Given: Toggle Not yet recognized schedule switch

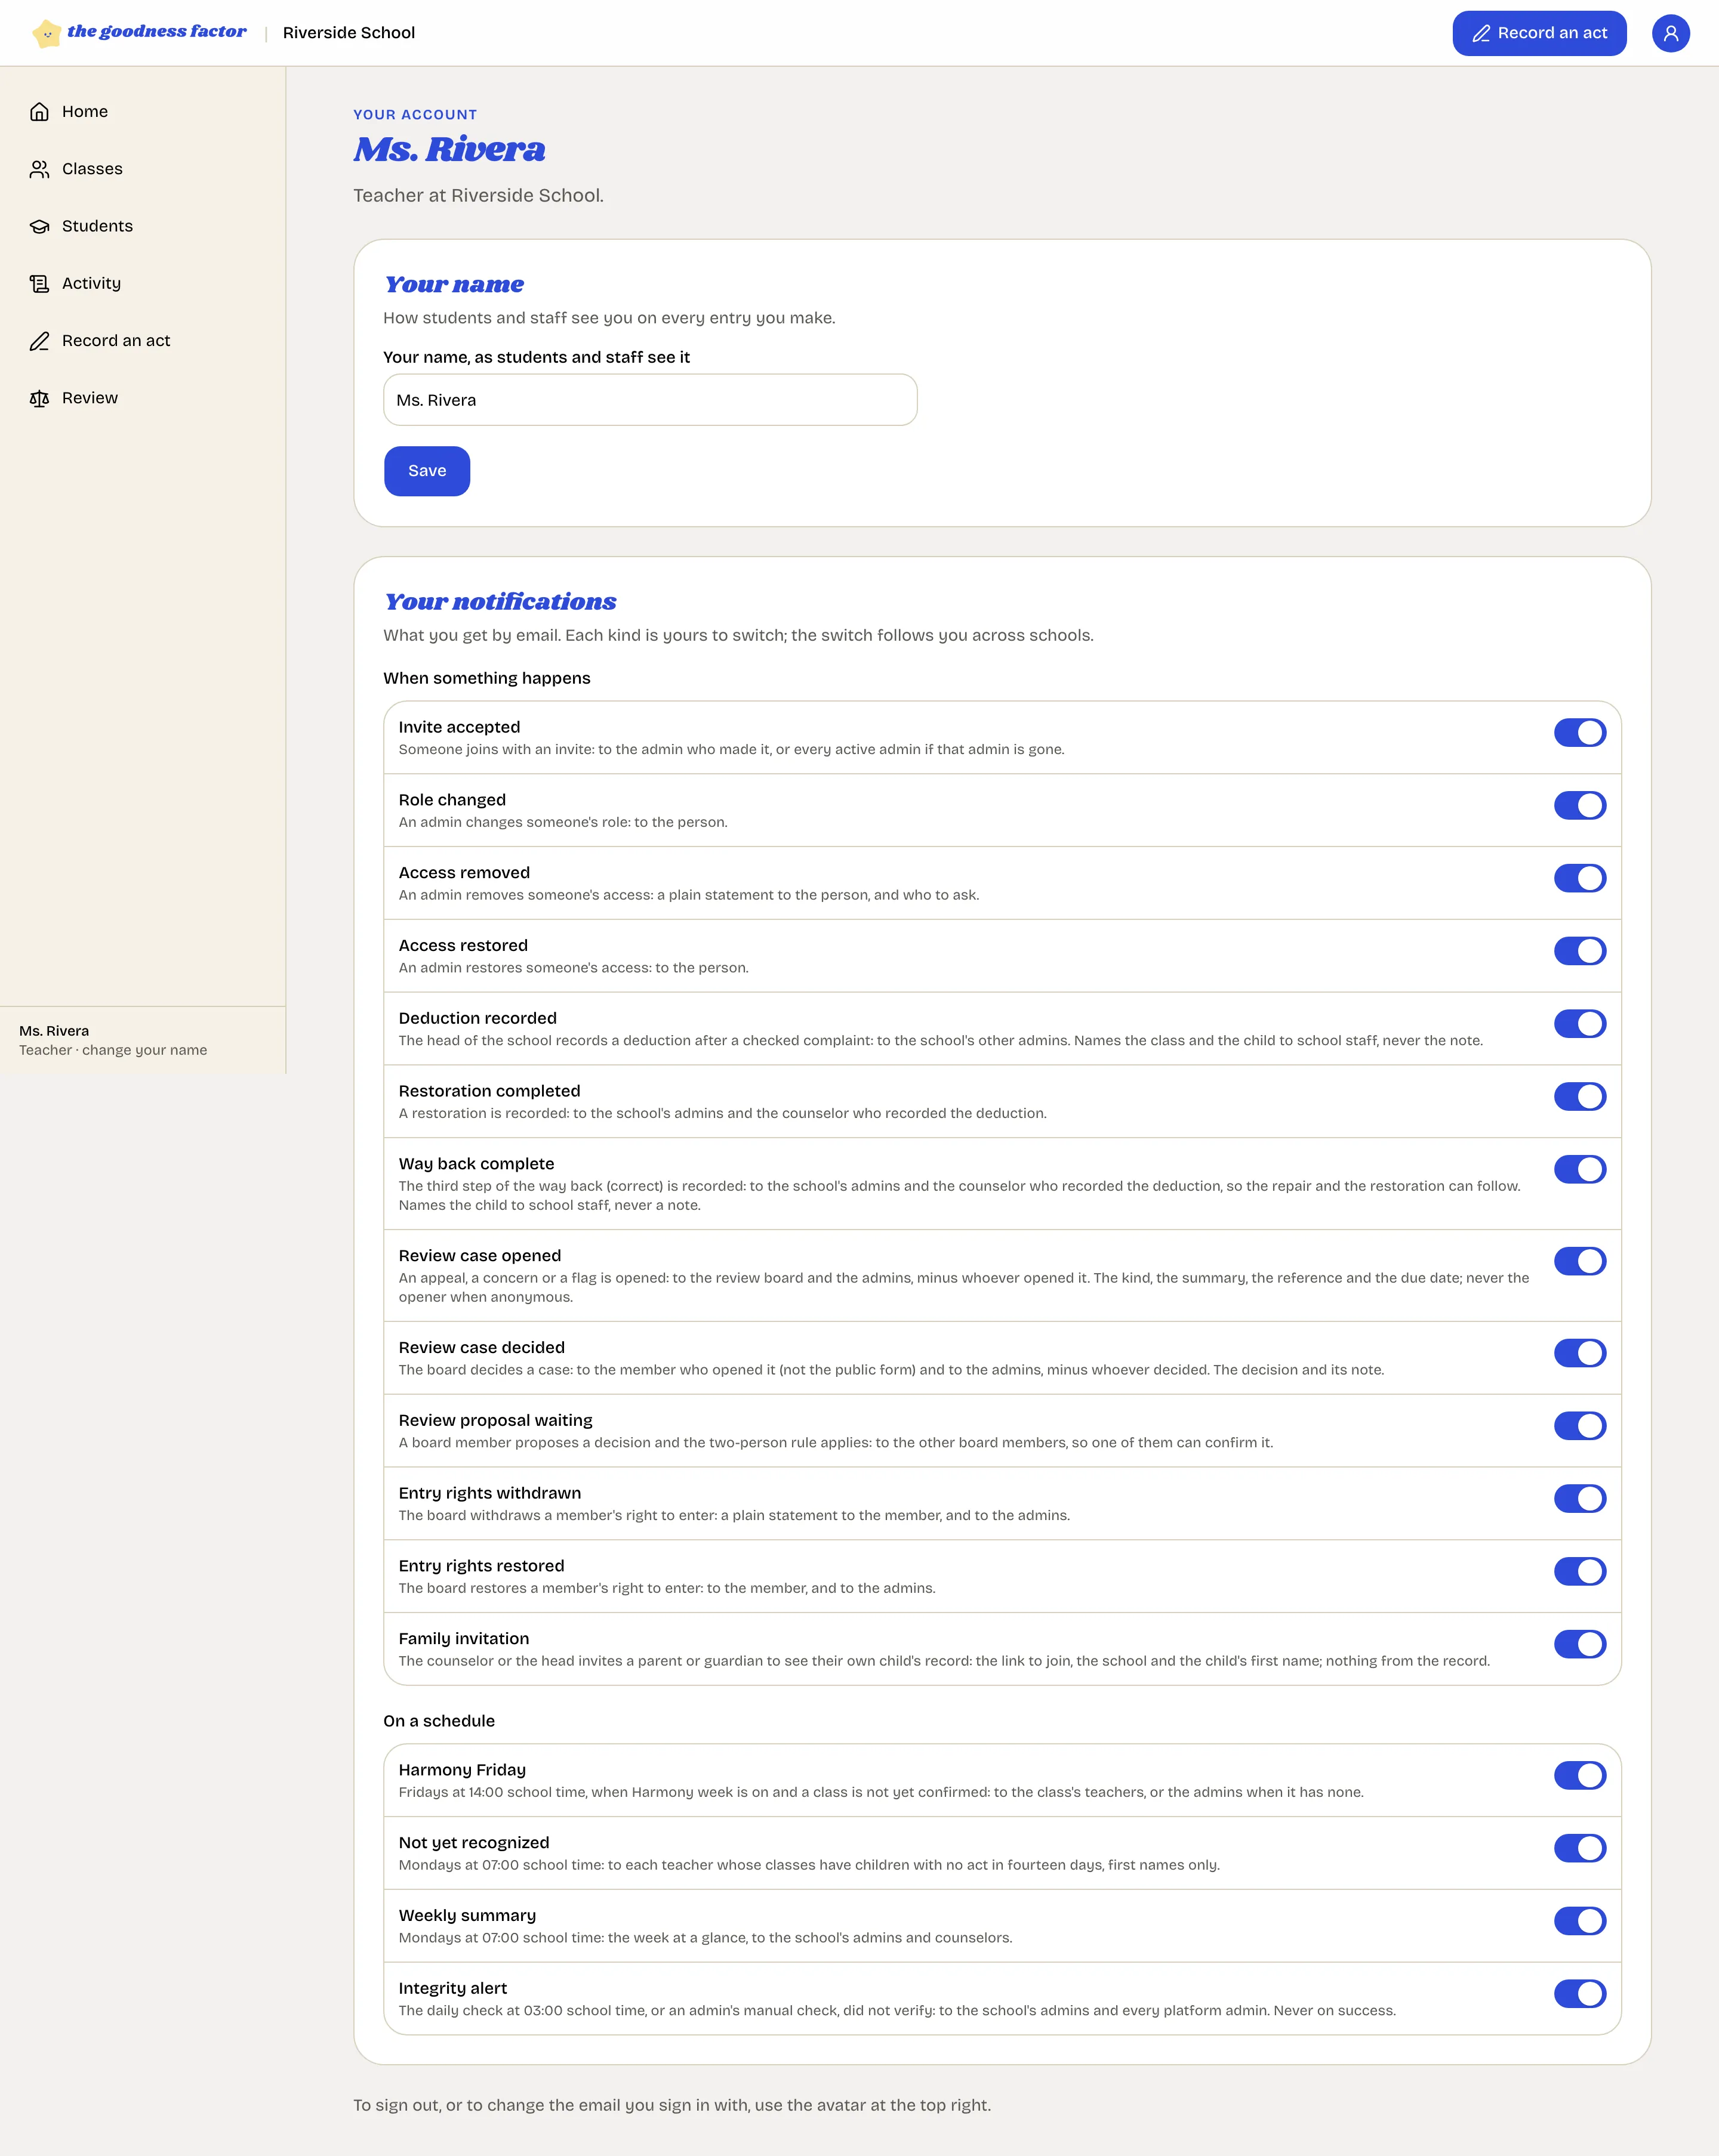Looking at the screenshot, I should tap(1579, 1848).
